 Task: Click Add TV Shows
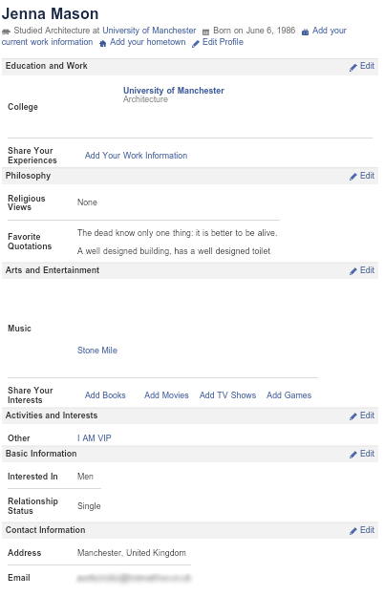227,394
